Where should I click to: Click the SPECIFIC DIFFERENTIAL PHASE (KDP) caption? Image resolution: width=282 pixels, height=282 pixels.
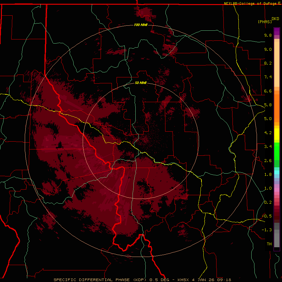101,280
